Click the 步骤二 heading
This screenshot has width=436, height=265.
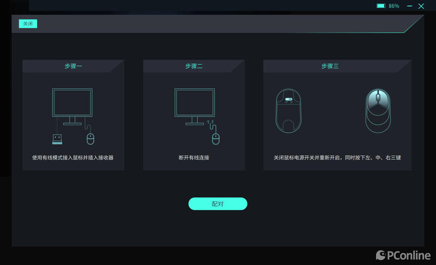[194, 66]
